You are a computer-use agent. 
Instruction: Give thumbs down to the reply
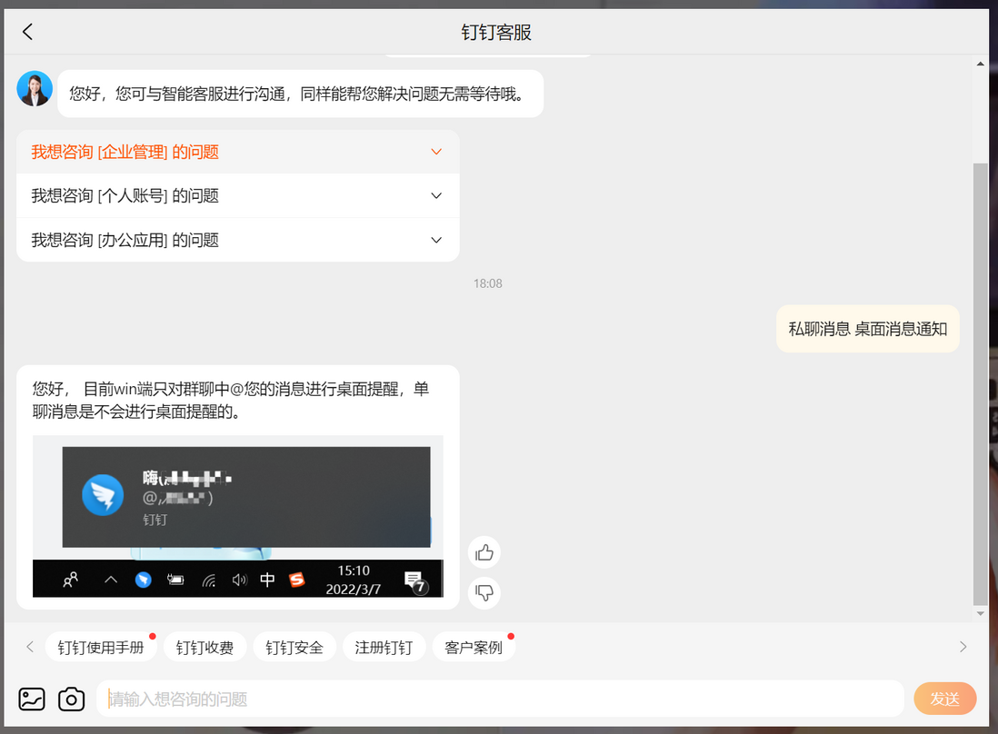tap(484, 593)
